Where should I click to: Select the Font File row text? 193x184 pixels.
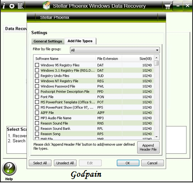pos(47,97)
